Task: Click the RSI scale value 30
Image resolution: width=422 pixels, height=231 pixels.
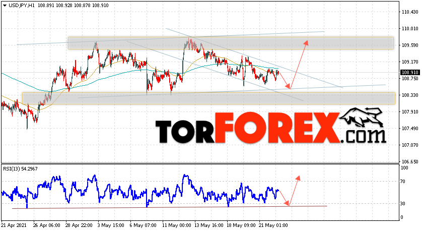Action: [403, 204]
